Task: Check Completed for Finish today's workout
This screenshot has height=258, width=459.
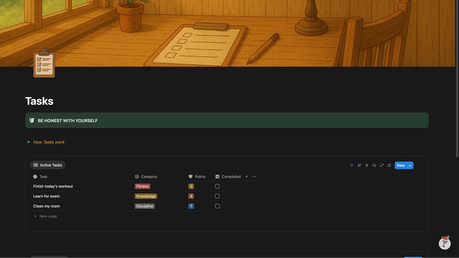Action: [217, 186]
